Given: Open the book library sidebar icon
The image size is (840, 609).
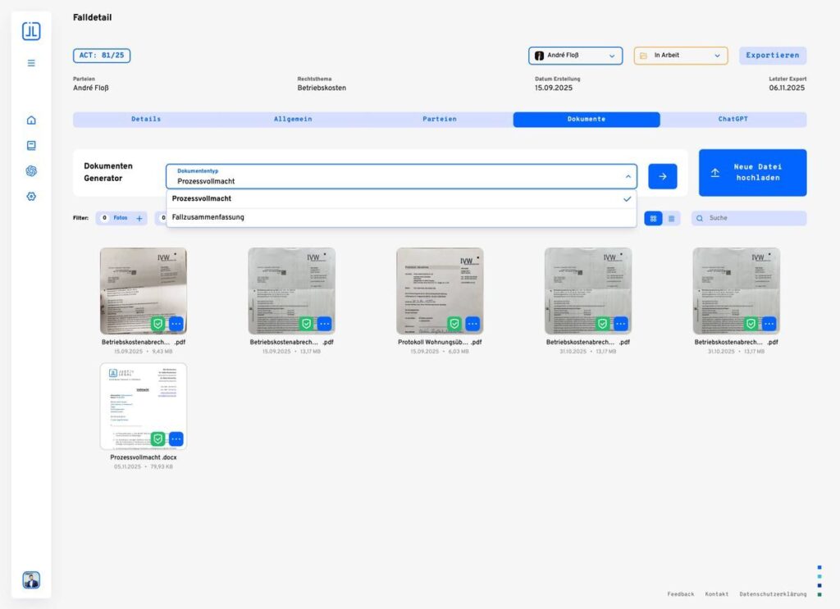Looking at the screenshot, I should [31, 146].
